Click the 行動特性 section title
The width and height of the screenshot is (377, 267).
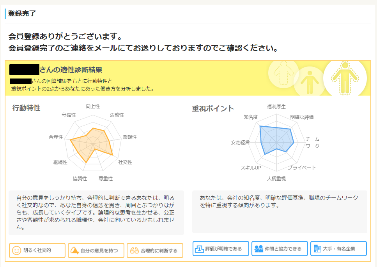pos(27,108)
